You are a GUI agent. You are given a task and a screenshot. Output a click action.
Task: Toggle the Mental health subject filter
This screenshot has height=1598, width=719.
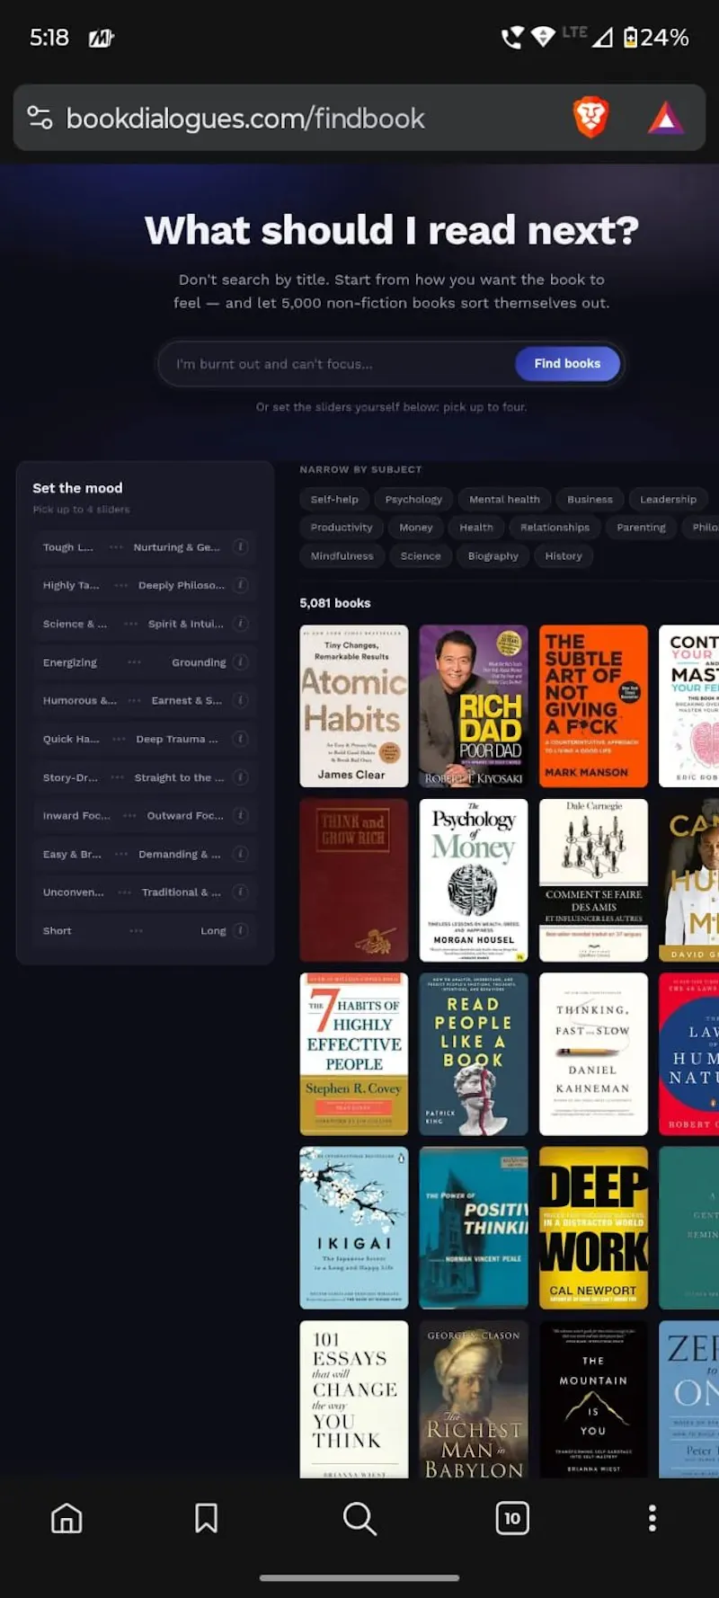click(504, 499)
